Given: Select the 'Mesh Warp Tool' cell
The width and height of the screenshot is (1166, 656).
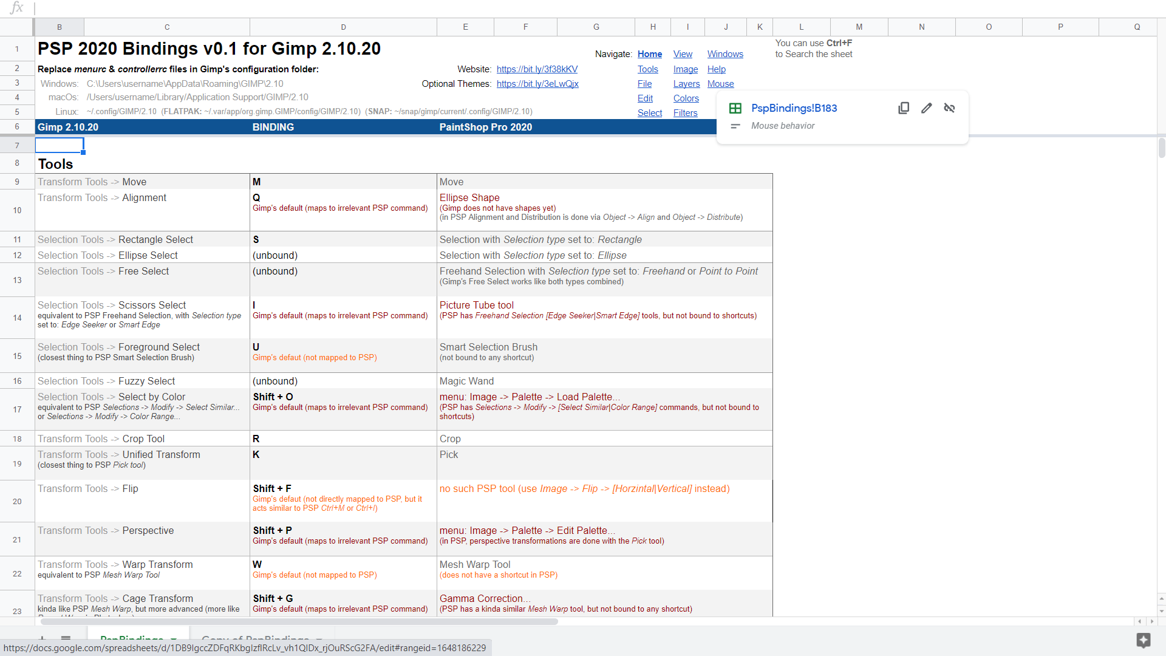Looking at the screenshot, I should pos(605,573).
